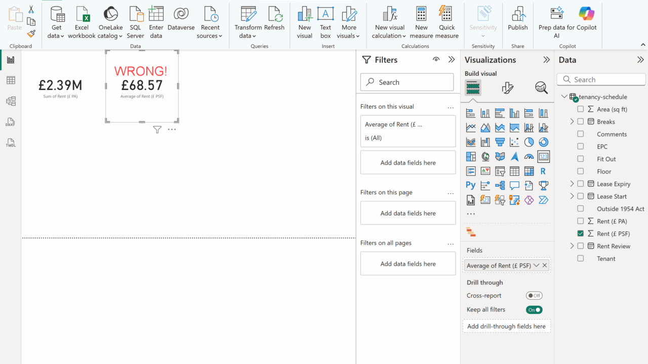Screen dimensions: 648x364
Task: Select the donut chart visual
Action: click(x=543, y=142)
